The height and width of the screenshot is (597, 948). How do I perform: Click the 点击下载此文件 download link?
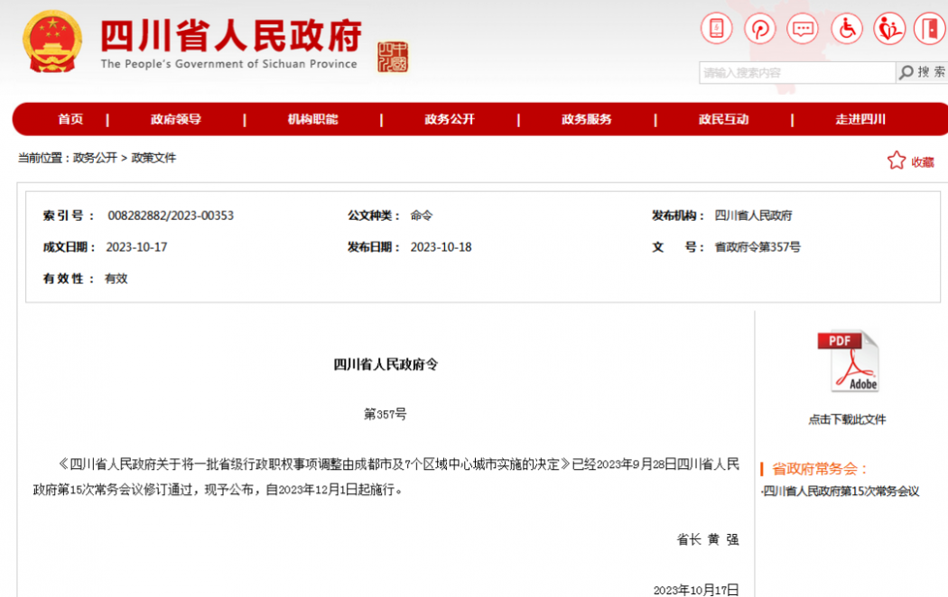[x=847, y=419]
